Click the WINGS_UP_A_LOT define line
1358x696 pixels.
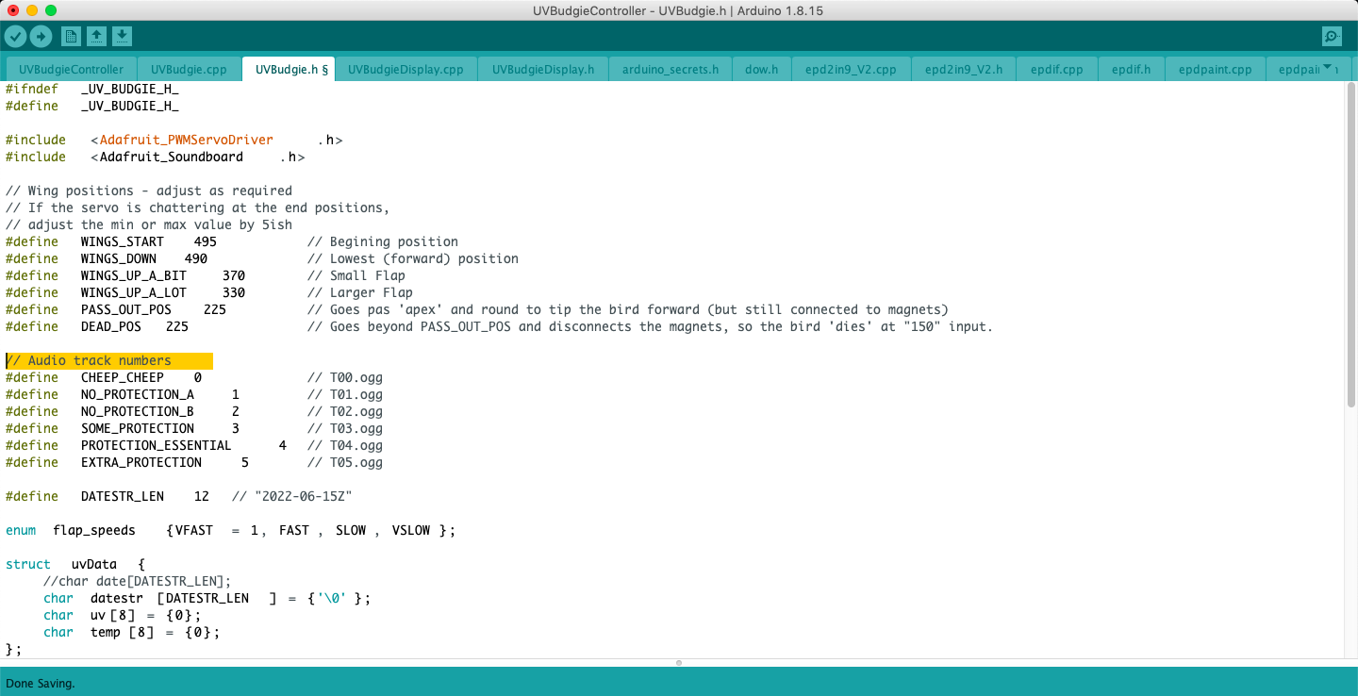pyautogui.click(x=209, y=292)
